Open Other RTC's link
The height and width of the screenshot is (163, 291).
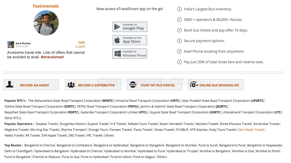13,118
